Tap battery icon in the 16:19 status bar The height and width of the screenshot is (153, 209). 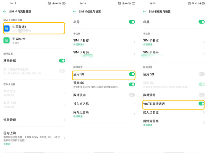pos(203,3)
